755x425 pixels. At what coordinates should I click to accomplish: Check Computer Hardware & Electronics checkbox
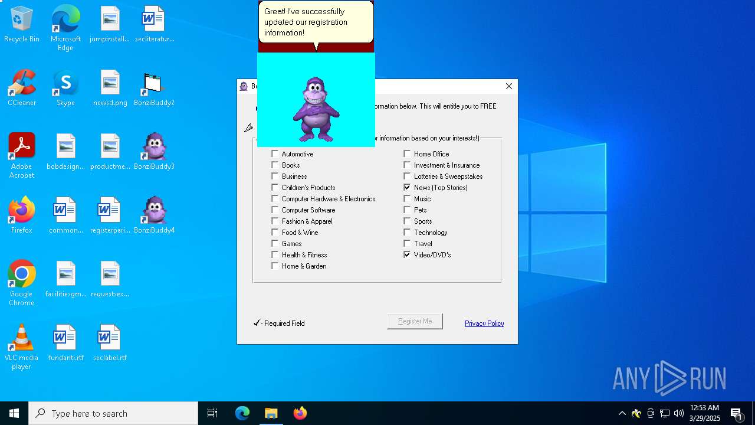tap(275, 198)
